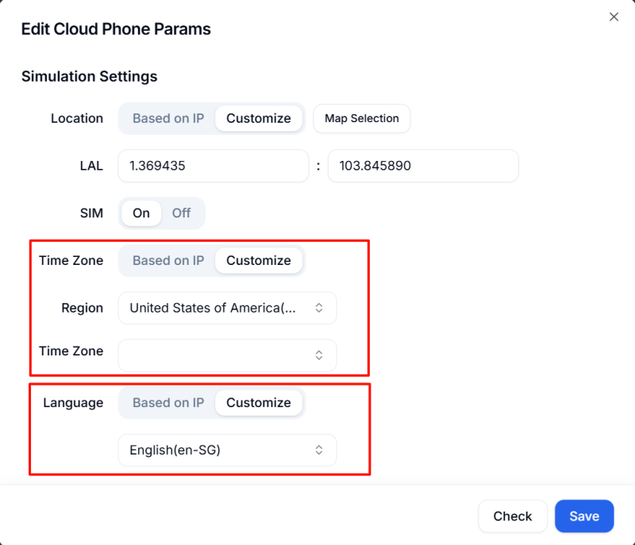Set Language to Based on IP
635x545 pixels.
coord(168,402)
